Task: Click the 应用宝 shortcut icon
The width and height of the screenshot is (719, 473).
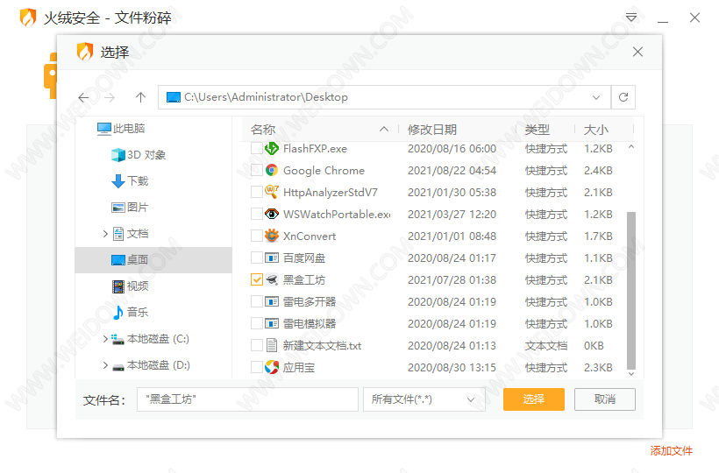Action: tap(272, 368)
